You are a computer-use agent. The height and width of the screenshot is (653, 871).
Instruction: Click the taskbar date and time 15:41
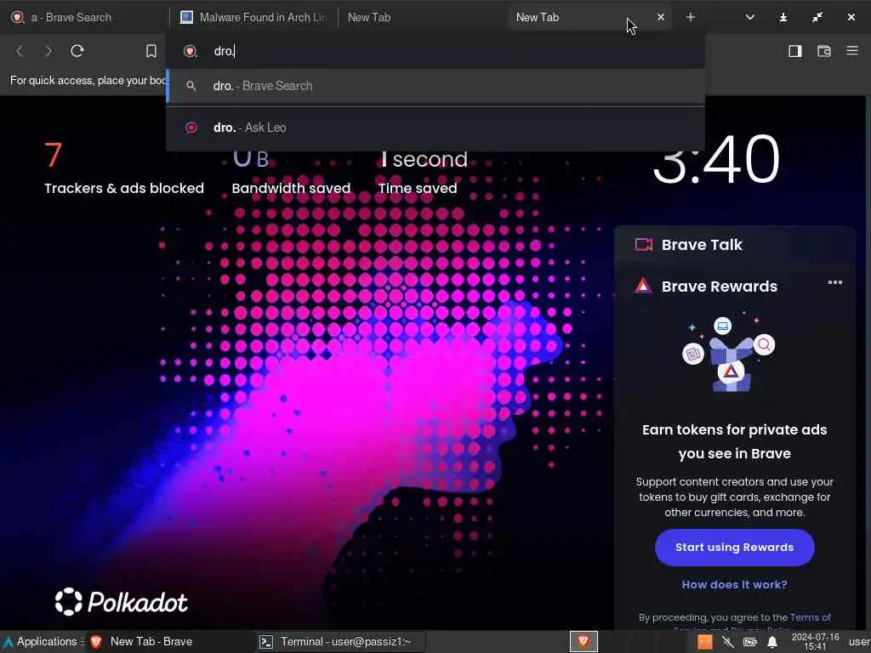coord(815,641)
